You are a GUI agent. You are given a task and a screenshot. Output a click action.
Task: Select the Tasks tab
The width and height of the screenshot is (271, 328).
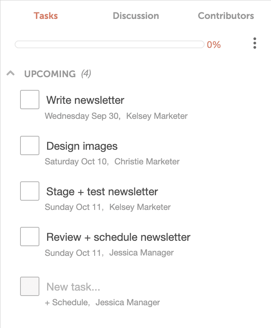tap(46, 16)
